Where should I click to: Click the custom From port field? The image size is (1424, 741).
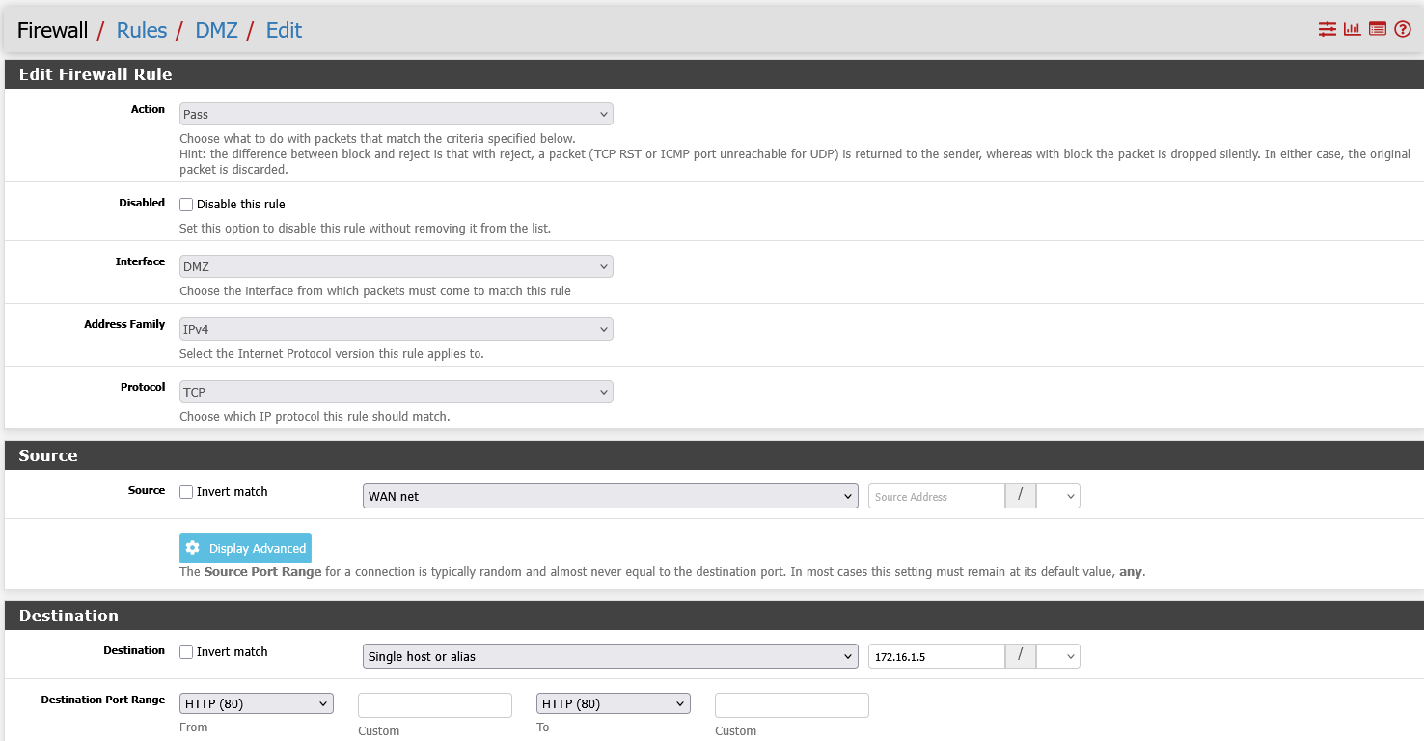click(434, 704)
